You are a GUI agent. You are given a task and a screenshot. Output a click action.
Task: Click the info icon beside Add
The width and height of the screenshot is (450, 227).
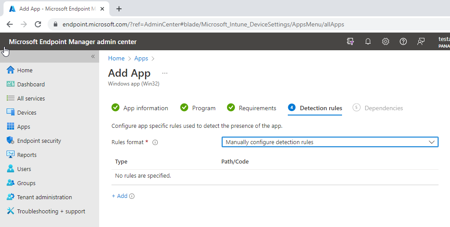[x=132, y=196]
